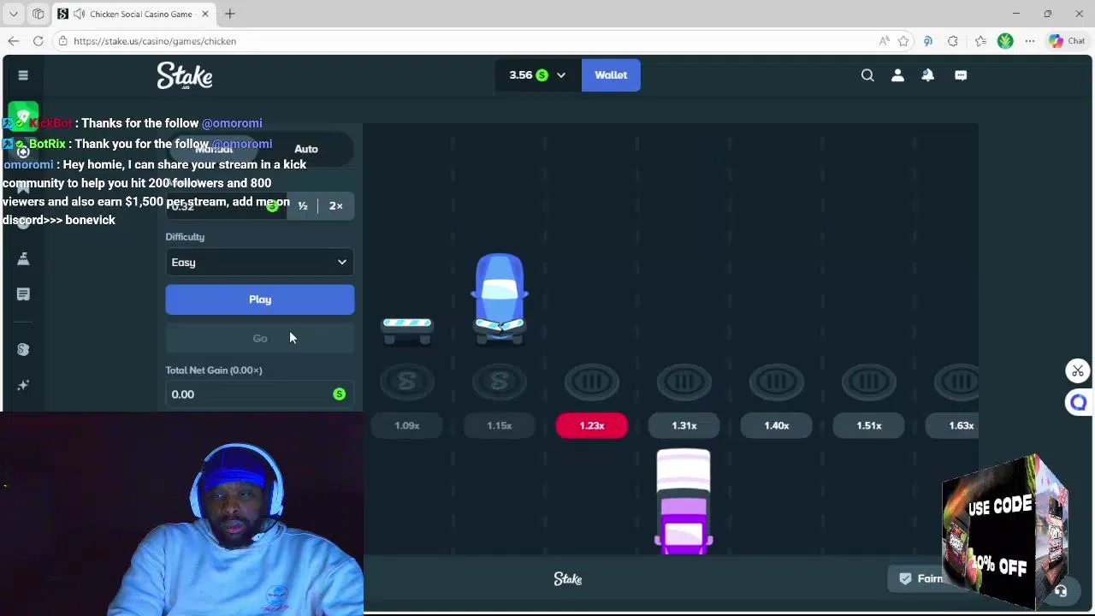Open the user profile icon in Stake header
This screenshot has width=1095, height=616.
pos(897,75)
